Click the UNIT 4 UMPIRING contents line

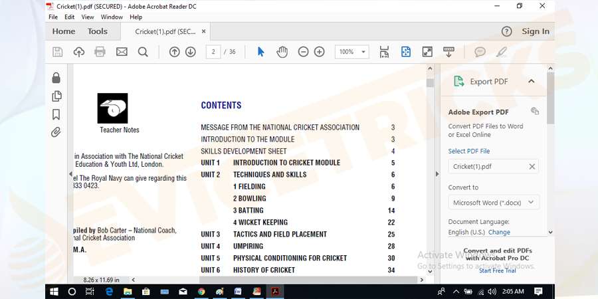(x=298, y=246)
